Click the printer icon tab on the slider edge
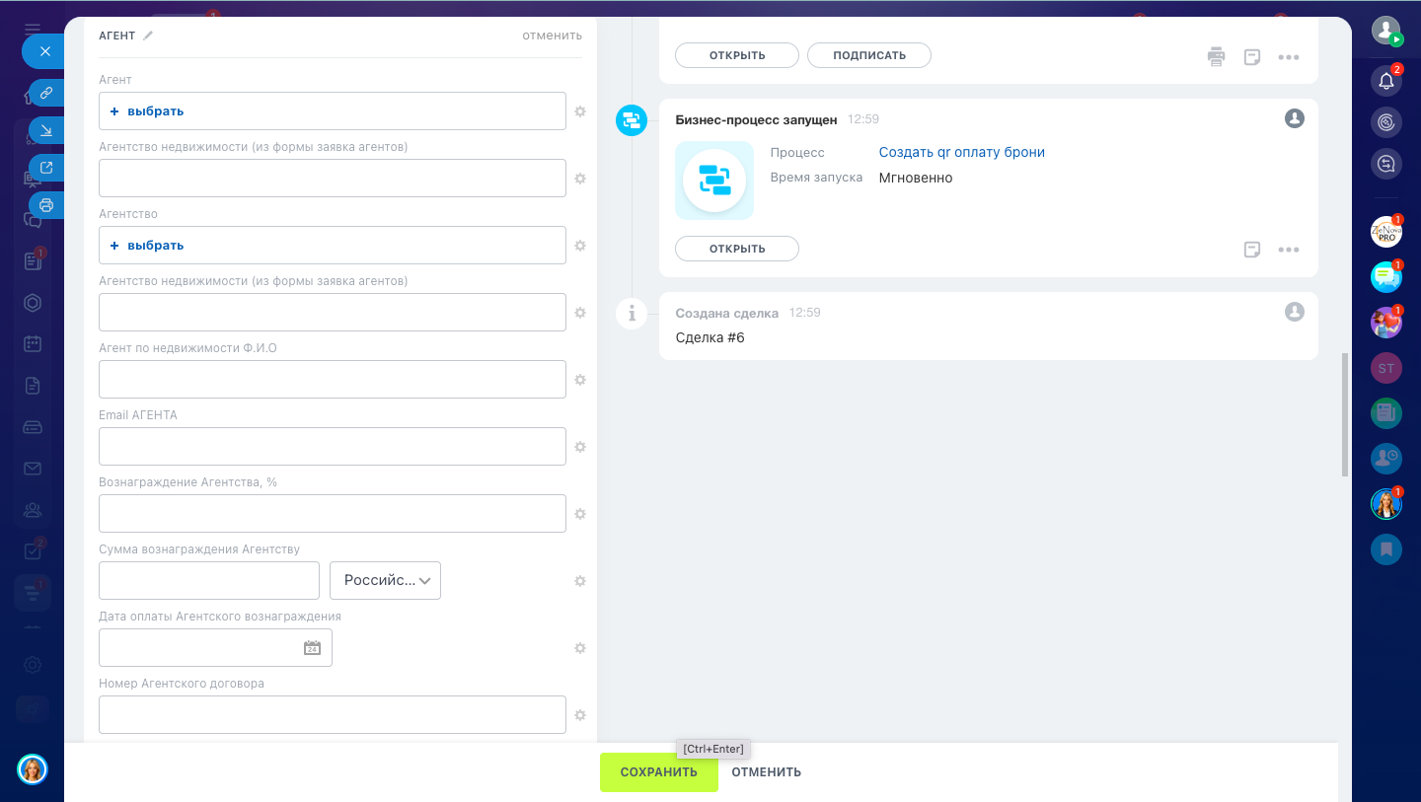 point(46,205)
